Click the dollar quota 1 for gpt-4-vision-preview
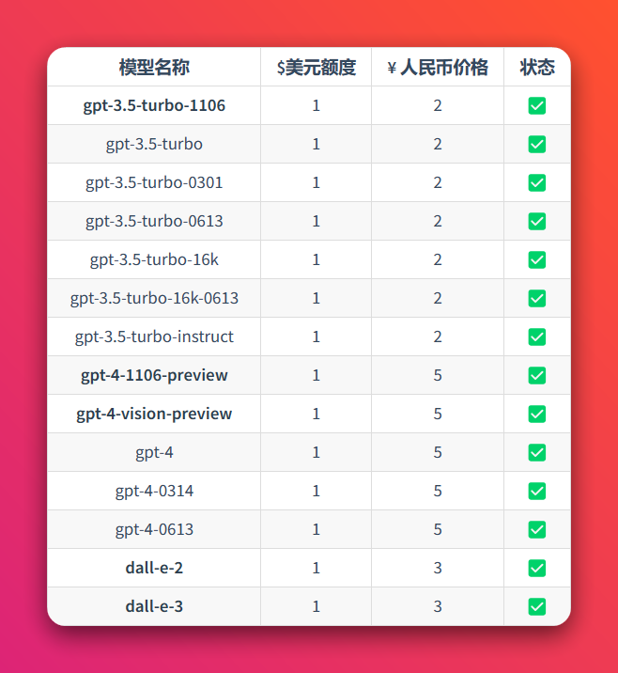 (317, 415)
